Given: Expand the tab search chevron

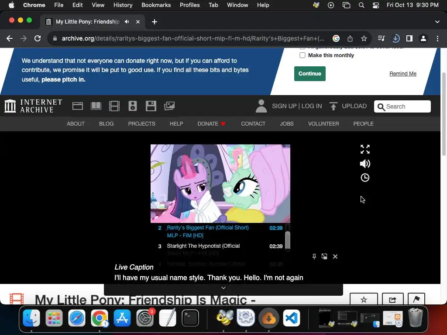Looking at the screenshot, I should [437, 22].
